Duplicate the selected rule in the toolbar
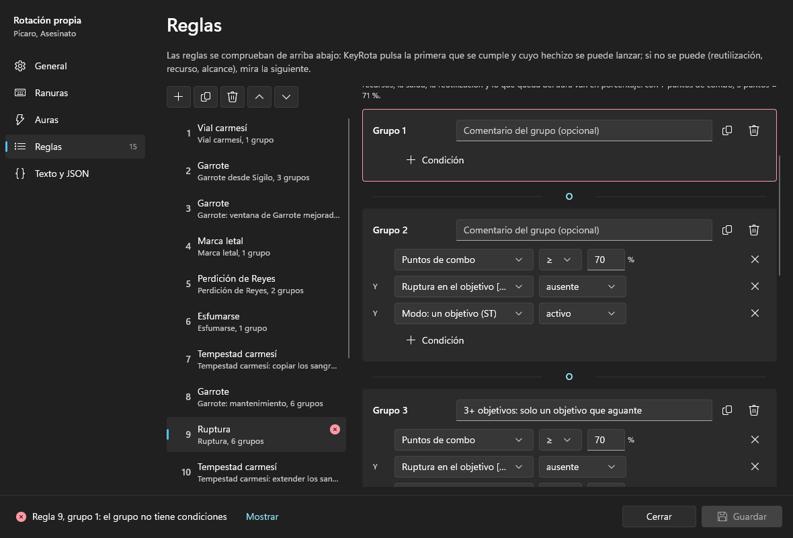793x538 pixels. [206, 97]
